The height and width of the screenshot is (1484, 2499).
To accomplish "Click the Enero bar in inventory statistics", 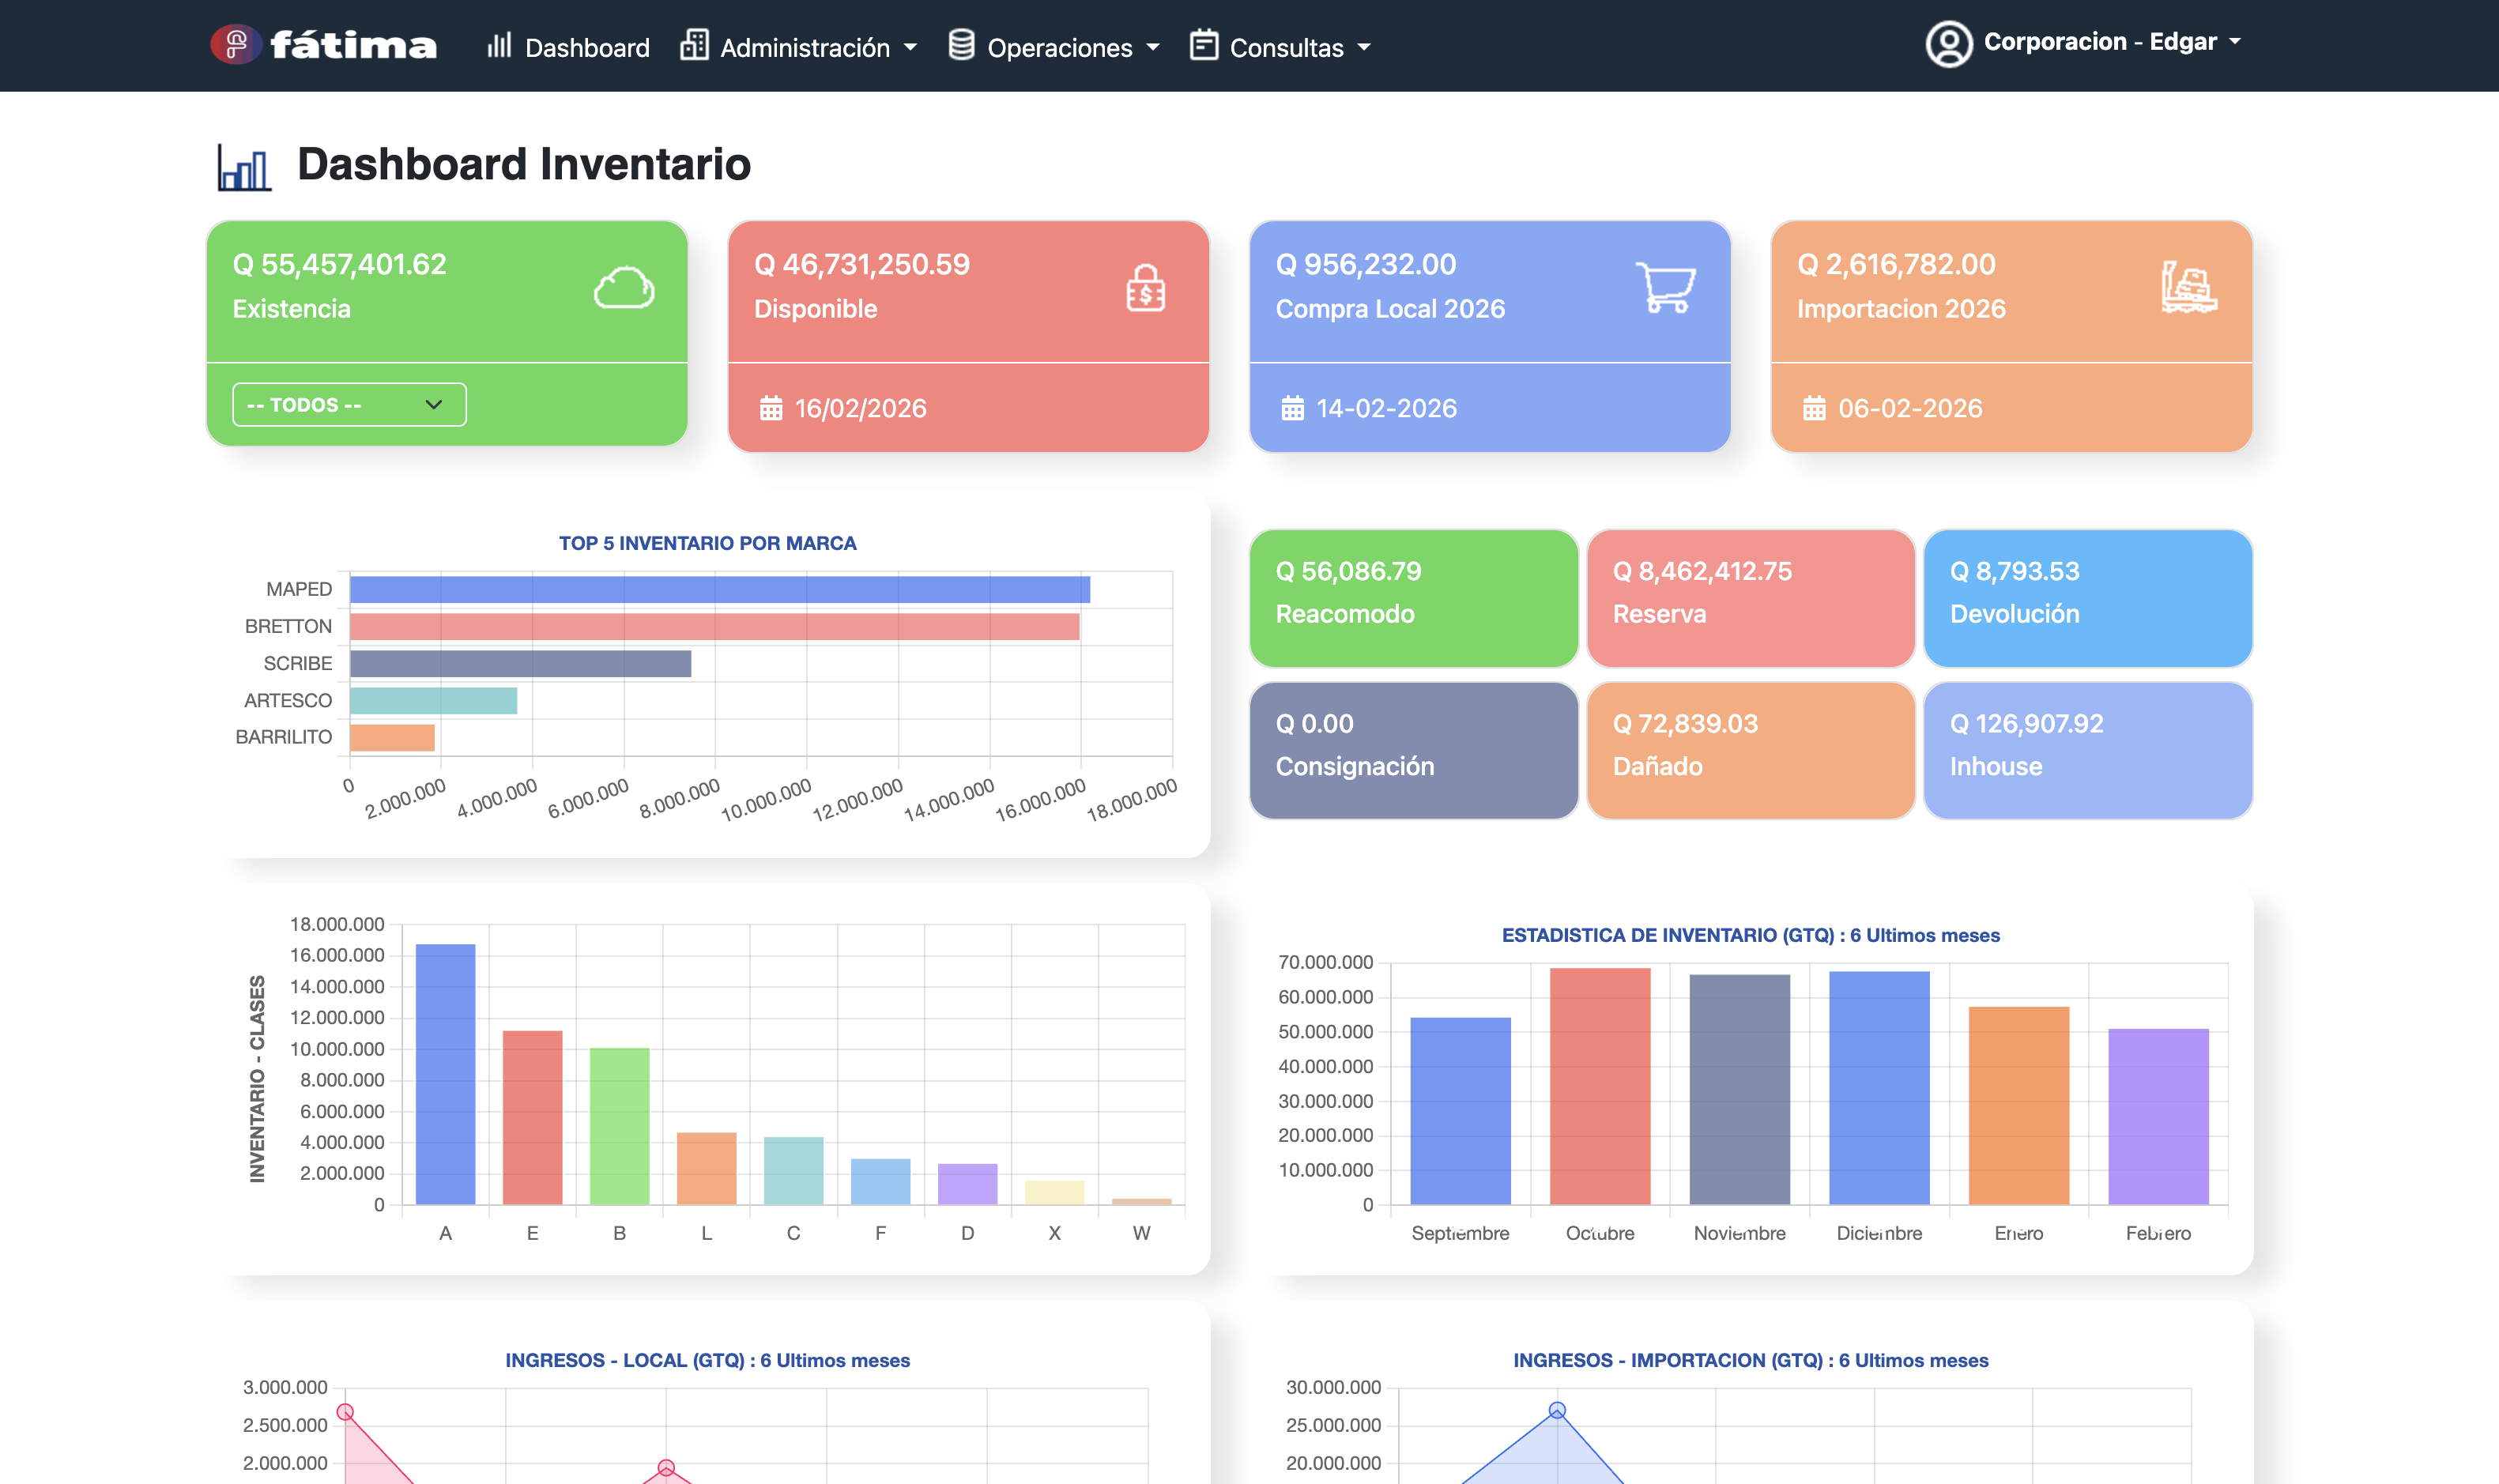I will pyautogui.click(x=2019, y=1106).
